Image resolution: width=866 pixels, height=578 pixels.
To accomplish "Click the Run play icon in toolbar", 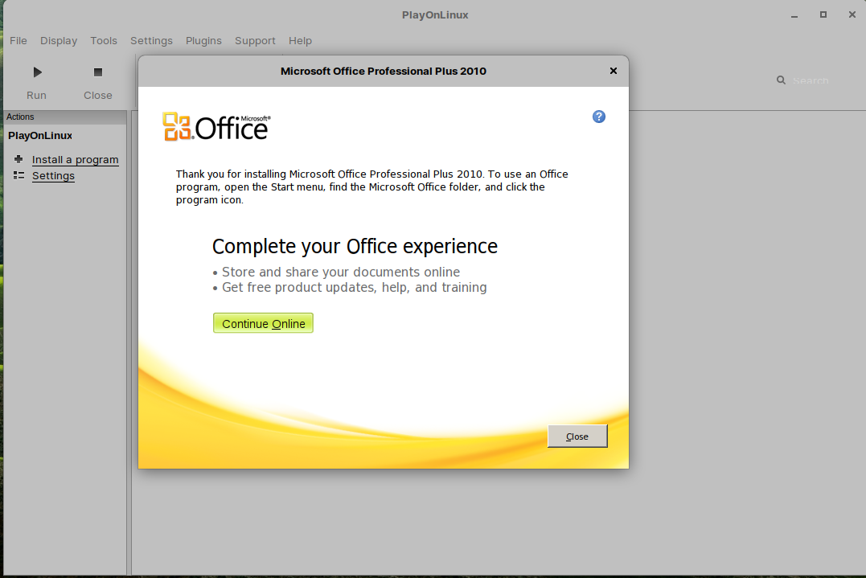I will (x=37, y=72).
